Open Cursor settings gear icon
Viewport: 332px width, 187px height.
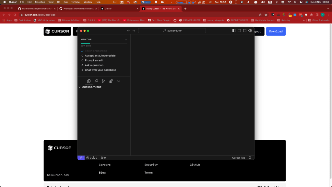[250, 31]
